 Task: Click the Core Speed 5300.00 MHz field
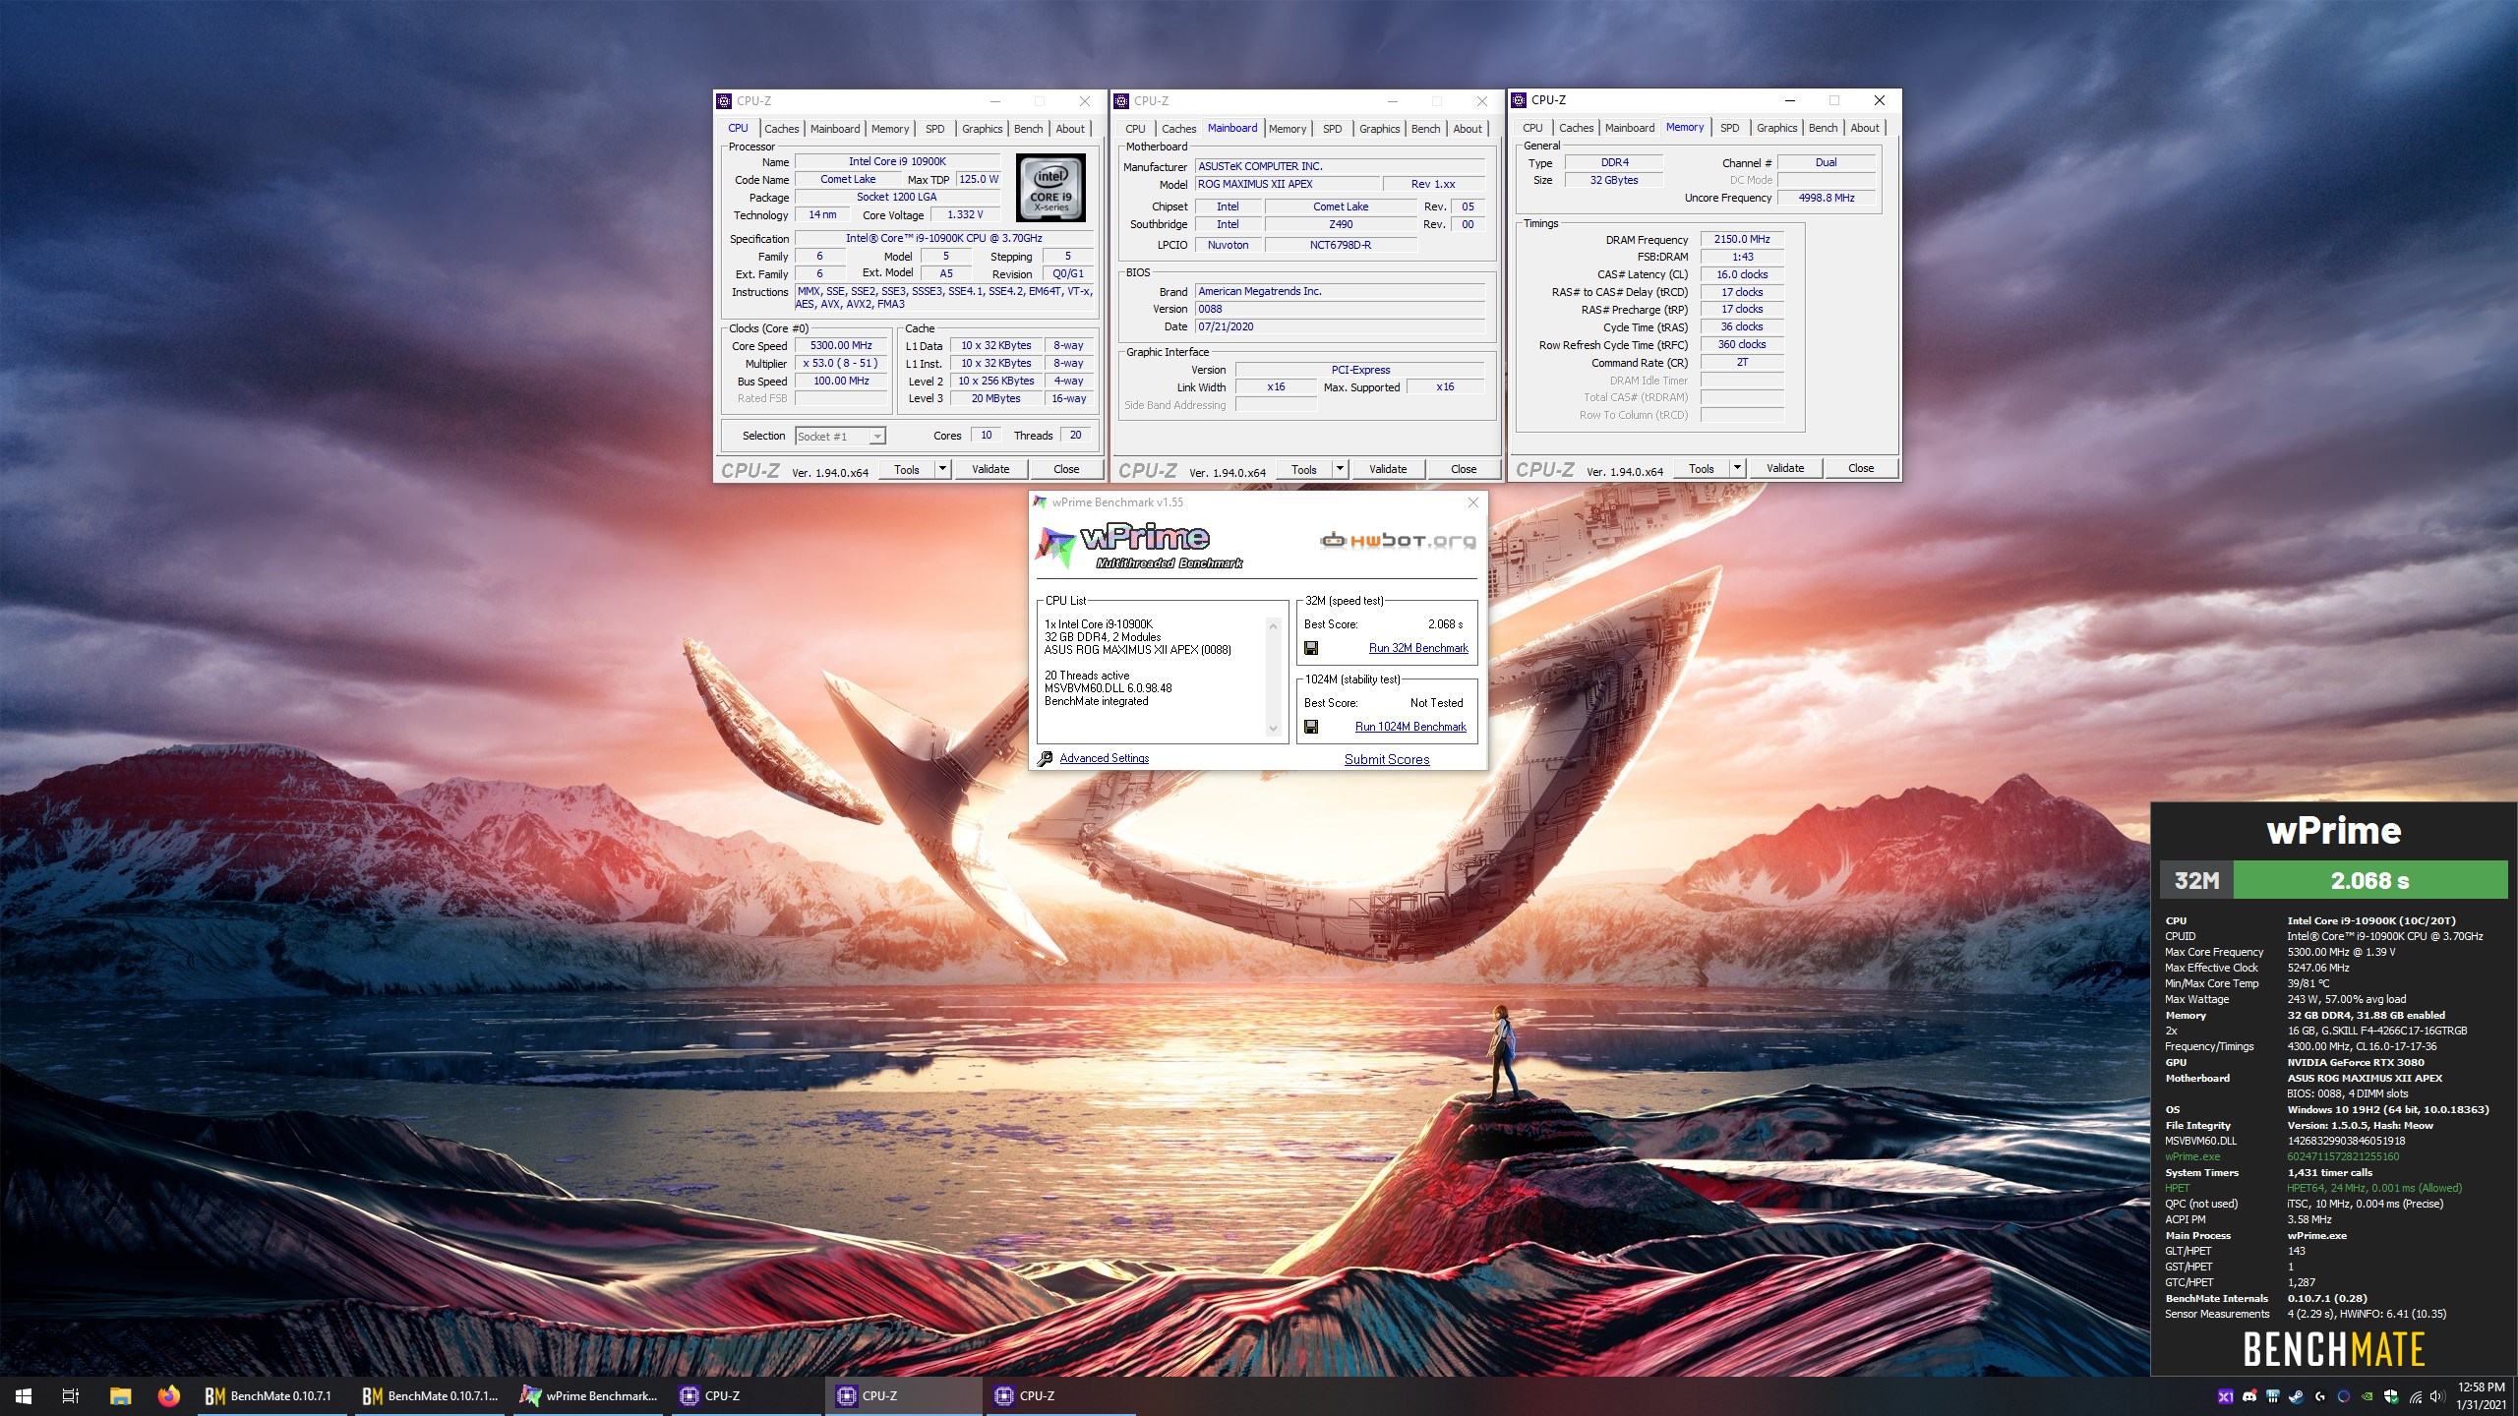pyautogui.click(x=841, y=346)
